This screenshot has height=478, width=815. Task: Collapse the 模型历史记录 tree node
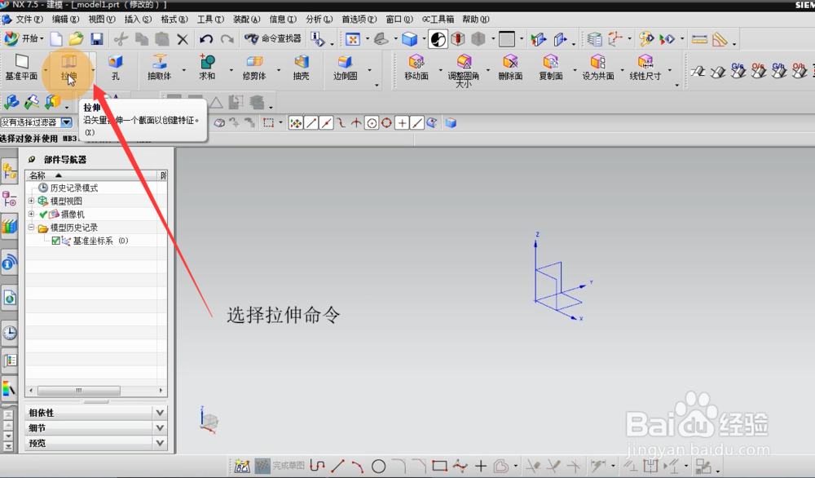click(31, 228)
